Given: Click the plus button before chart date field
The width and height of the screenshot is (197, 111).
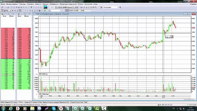Looking at the screenshot, I should 66,10.
